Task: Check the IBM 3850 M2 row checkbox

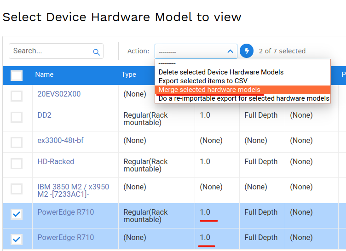Action: click(17, 189)
